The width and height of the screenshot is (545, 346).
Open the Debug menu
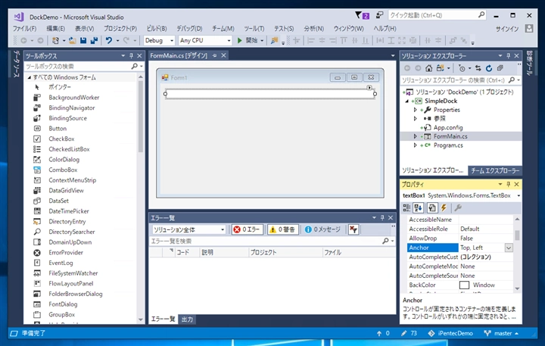tap(189, 29)
